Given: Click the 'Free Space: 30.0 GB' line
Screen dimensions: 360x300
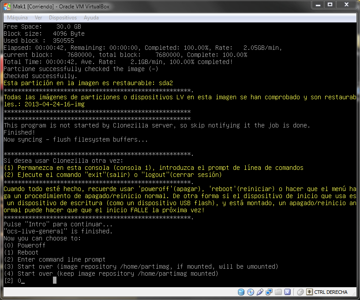Looking at the screenshot, I should click(x=42, y=26).
